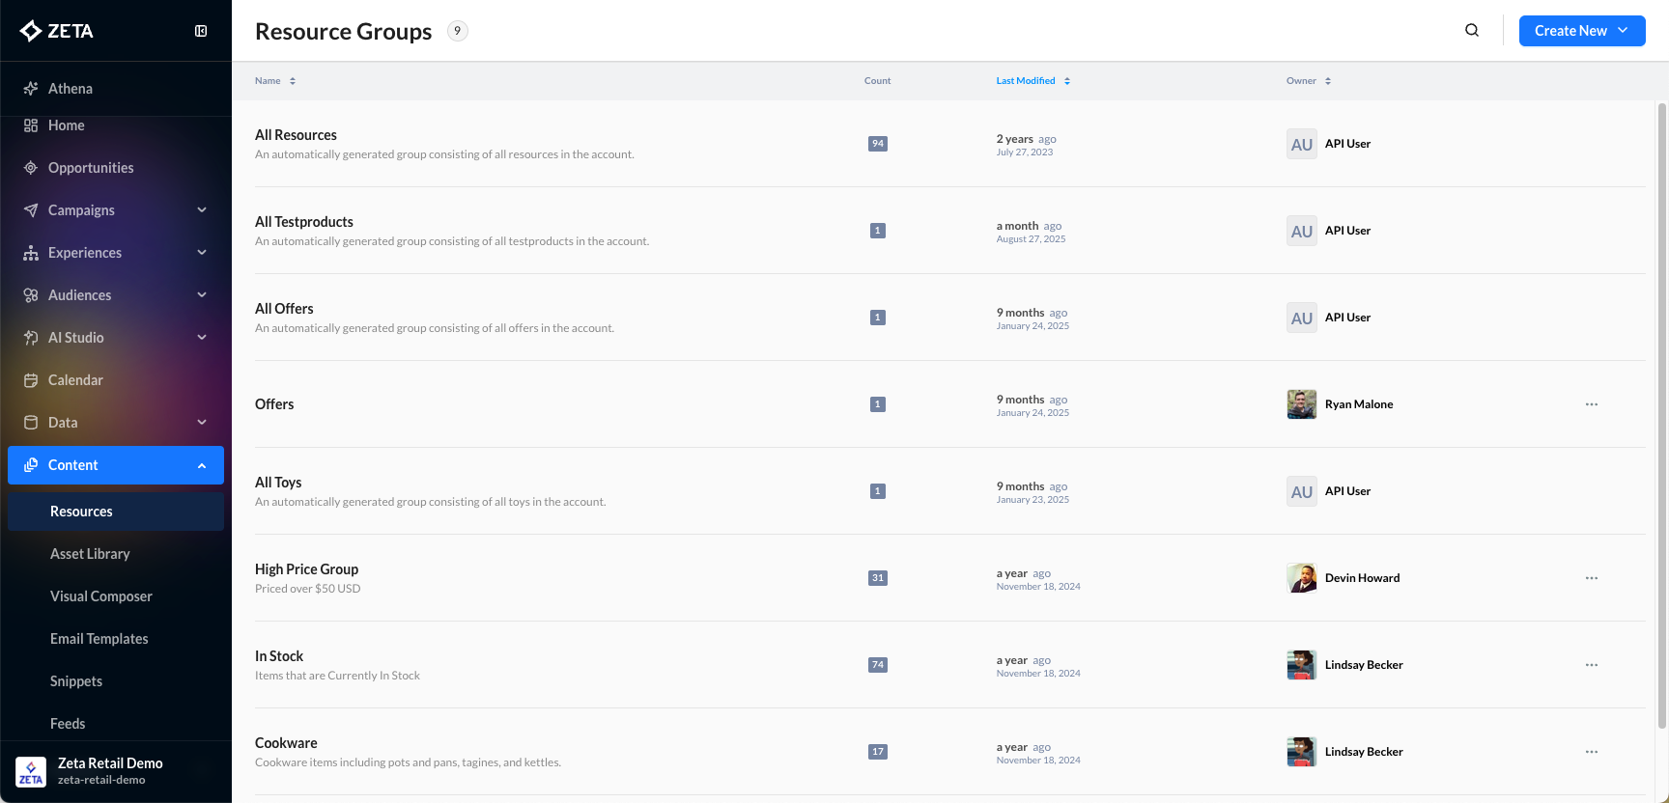
Task: Open more options for Offers row
Action: click(x=1591, y=404)
